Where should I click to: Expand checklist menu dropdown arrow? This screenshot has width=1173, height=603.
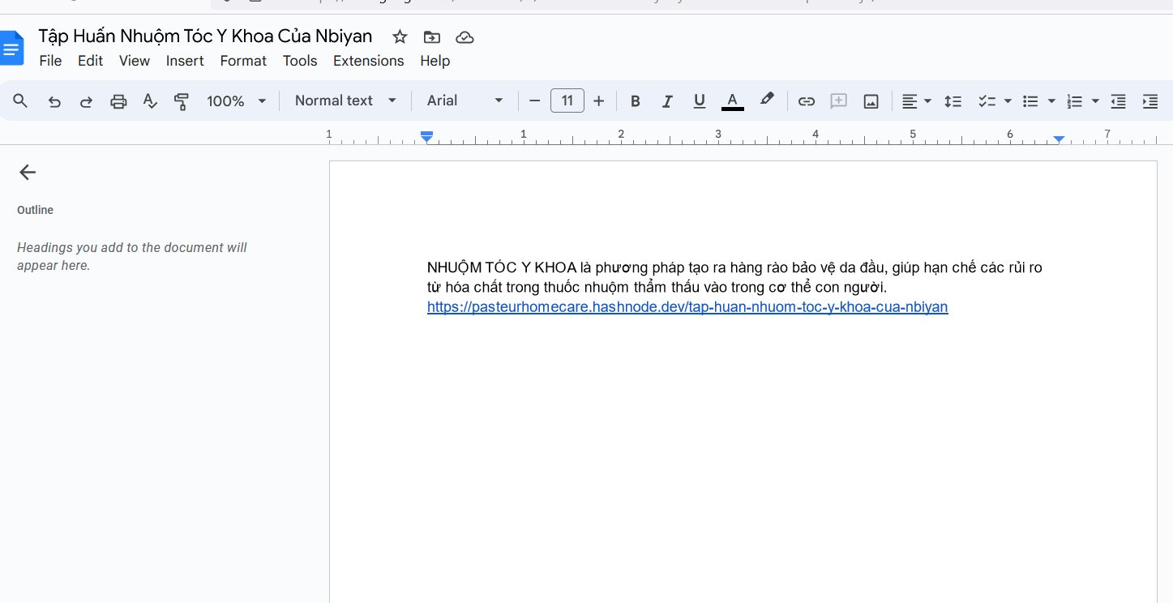click(x=1008, y=101)
